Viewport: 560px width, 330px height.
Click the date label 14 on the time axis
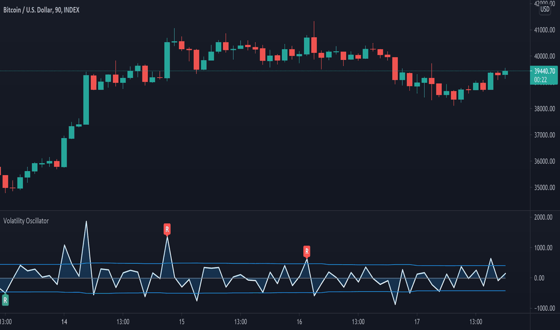coord(64,322)
